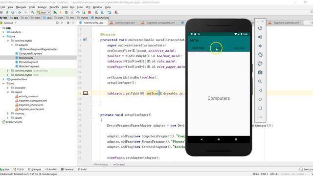Click the emulator overview square control
Image resolution: width=313 pixels, height=176 pixels.
[260, 108]
